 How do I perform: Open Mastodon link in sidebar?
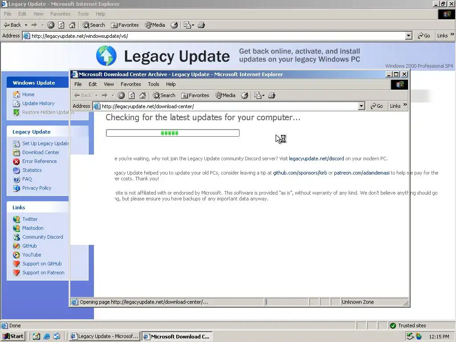pyautogui.click(x=33, y=228)
